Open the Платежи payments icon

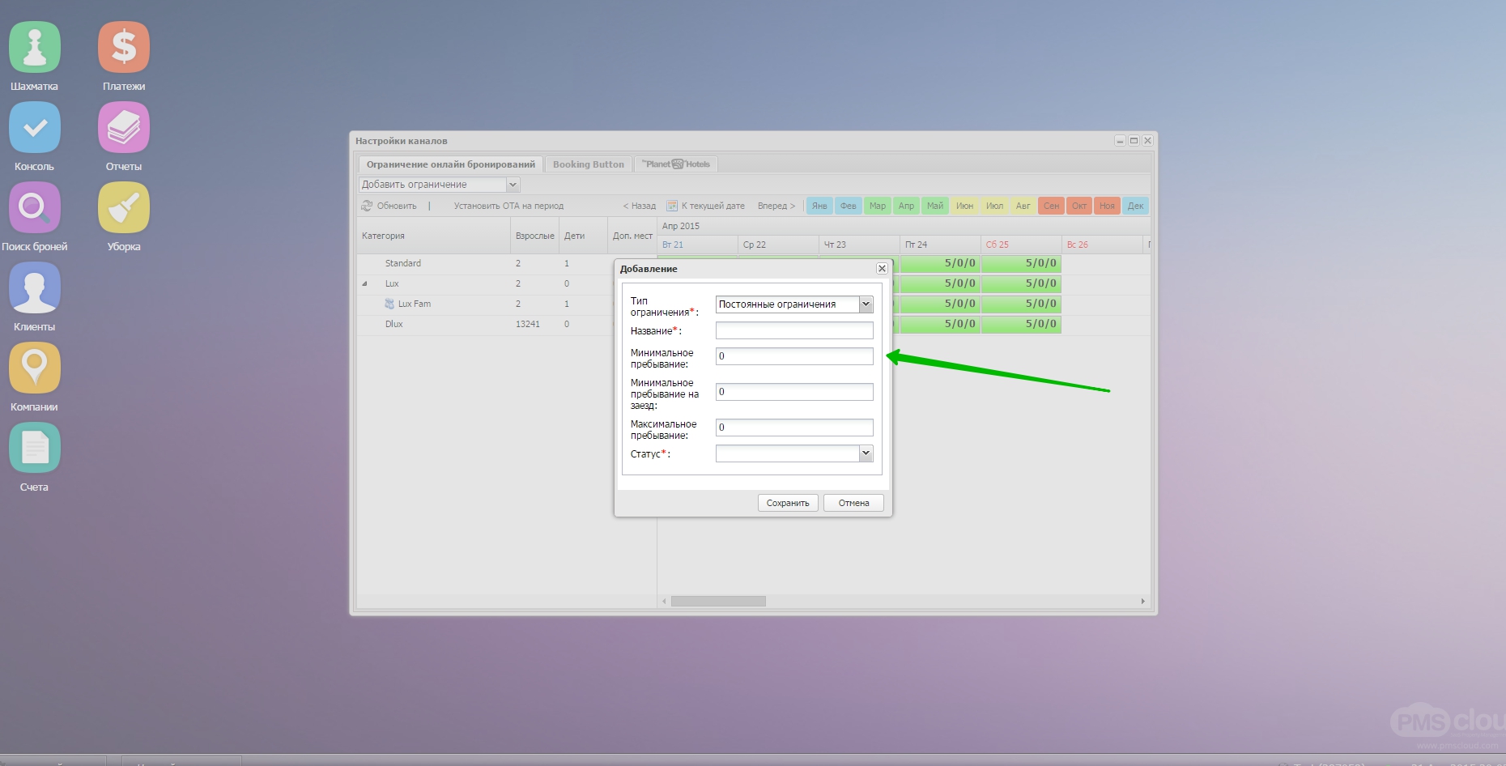pos(124,48)
